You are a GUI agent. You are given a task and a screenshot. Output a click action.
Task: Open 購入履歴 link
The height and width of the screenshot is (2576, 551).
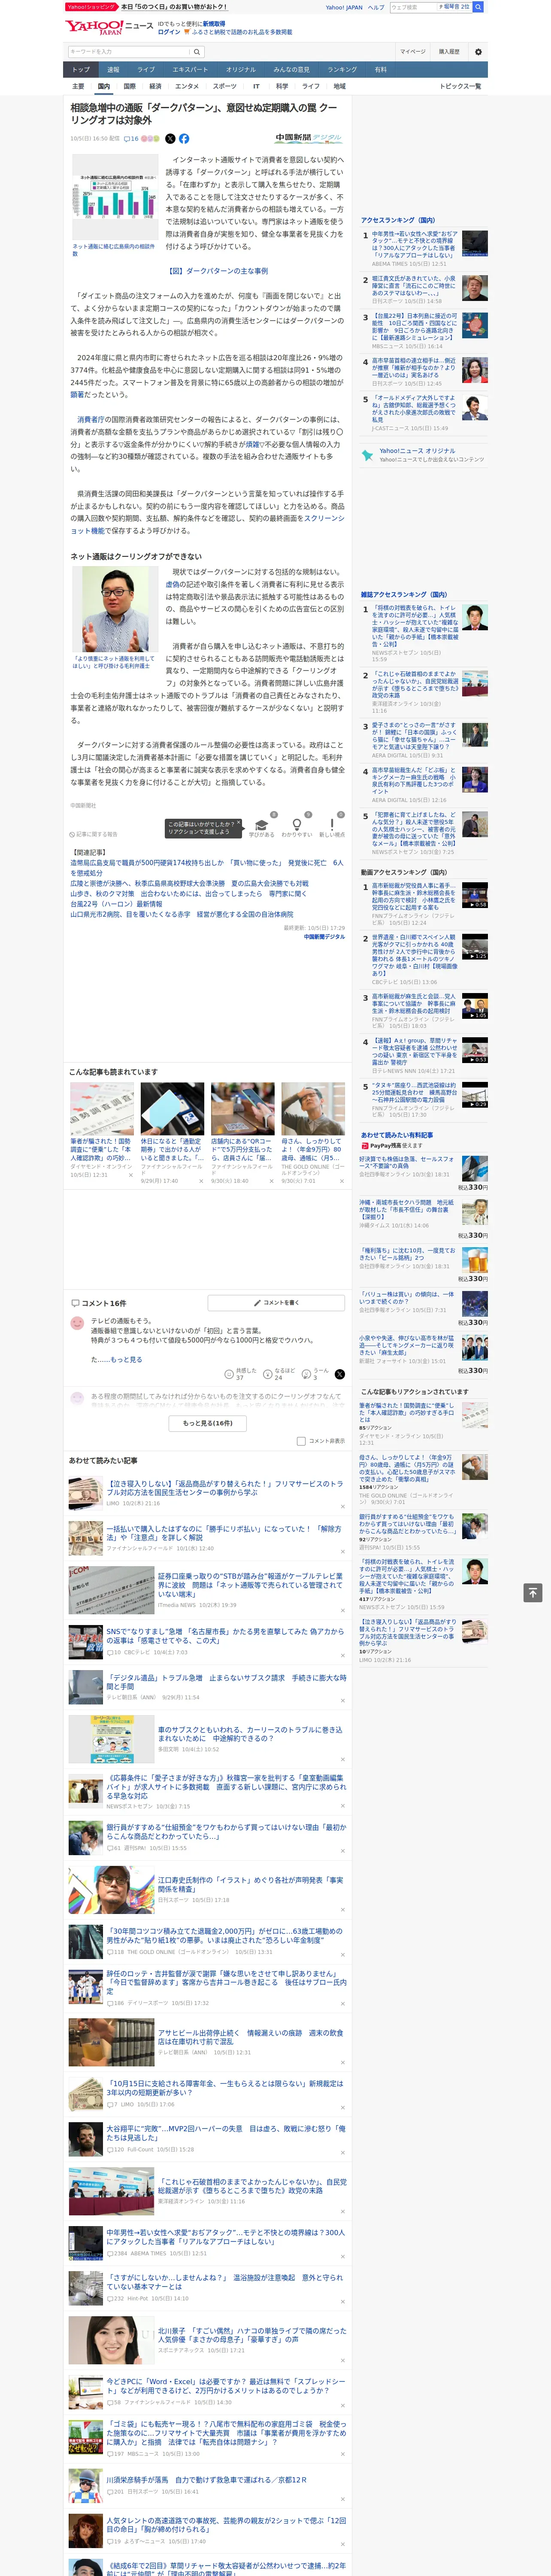[449, 52]
